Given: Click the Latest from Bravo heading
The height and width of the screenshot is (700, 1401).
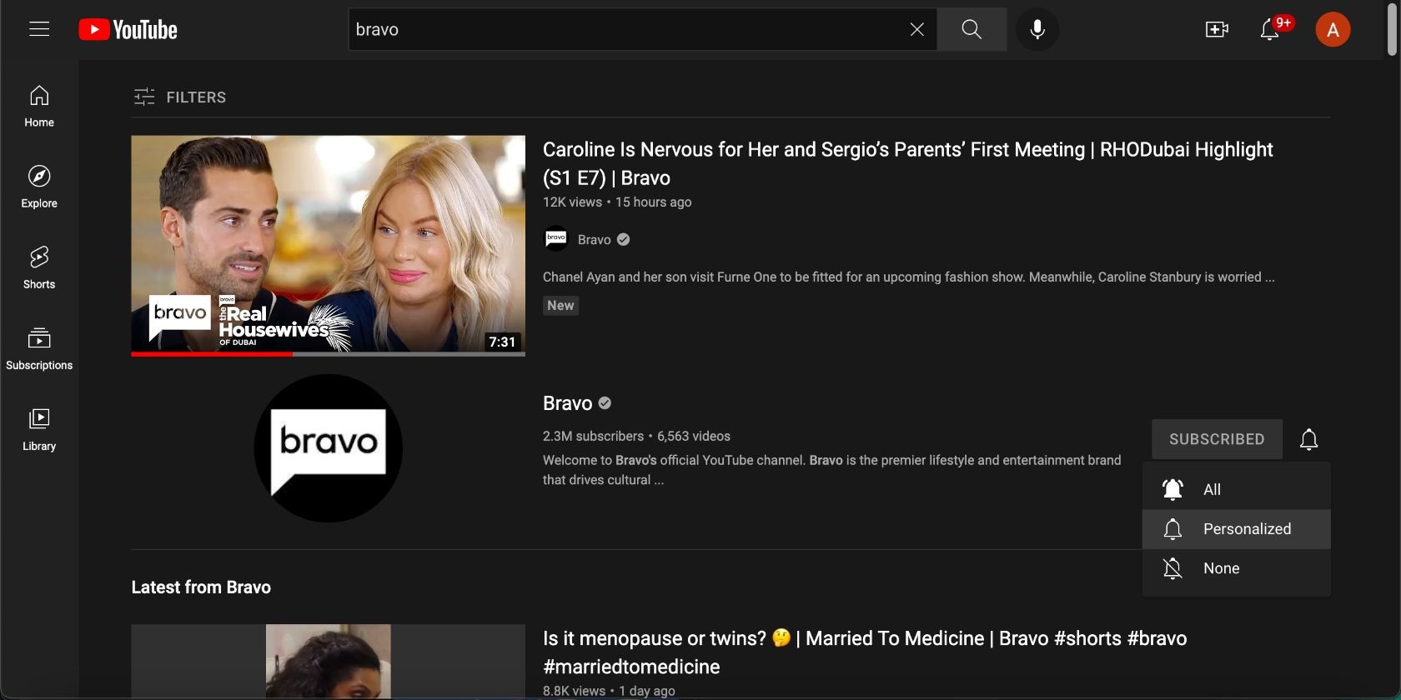Looking at the screenshot, I should [201, 587].
